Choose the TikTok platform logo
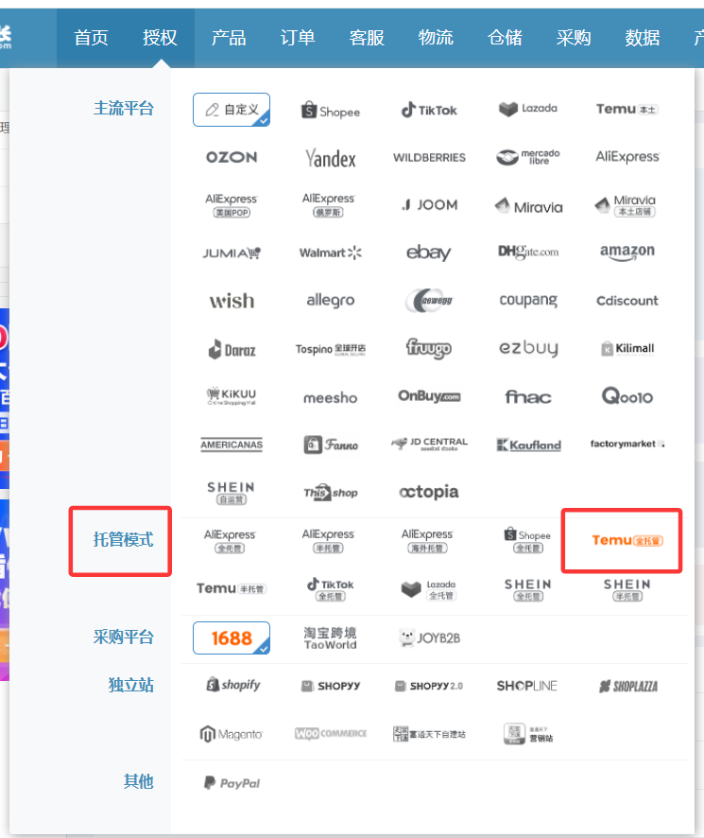The width and height of the screenshot is (704, 838). [428, 110]
